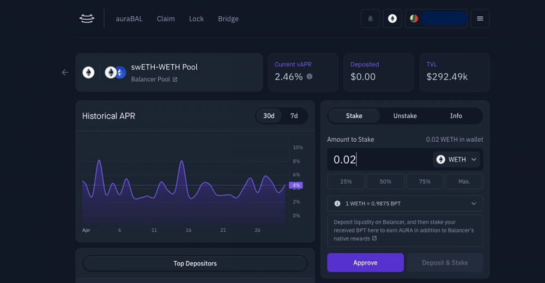Viewport: 545px width, 283px height.
Task: Click the WETH token icon in selector
Action: [441, 160]
